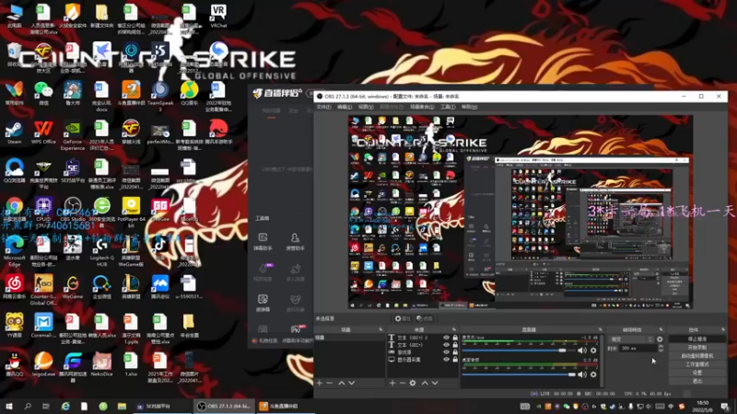Open transition properties gear next to 渐变
Image resolution: width=737 pixels, height=414 pixels.
click(x=660, y=339)
